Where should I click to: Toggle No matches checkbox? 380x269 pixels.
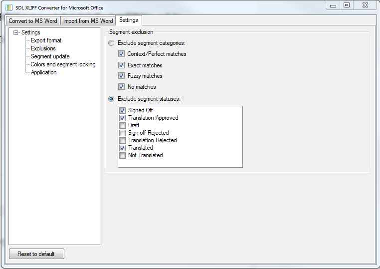121,87
